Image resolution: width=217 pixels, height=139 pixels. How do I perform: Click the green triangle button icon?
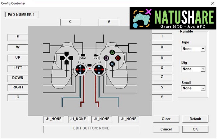(x=112, y=52)
